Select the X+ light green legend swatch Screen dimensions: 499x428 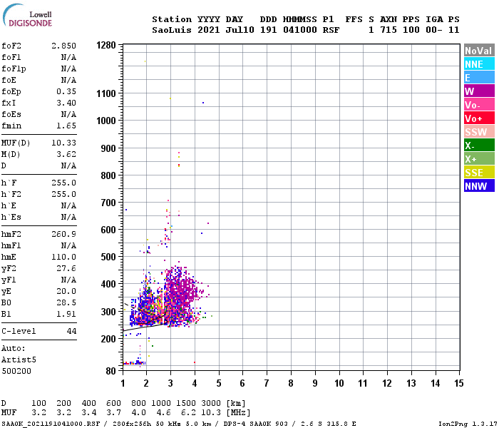click(x=479, y=159)
